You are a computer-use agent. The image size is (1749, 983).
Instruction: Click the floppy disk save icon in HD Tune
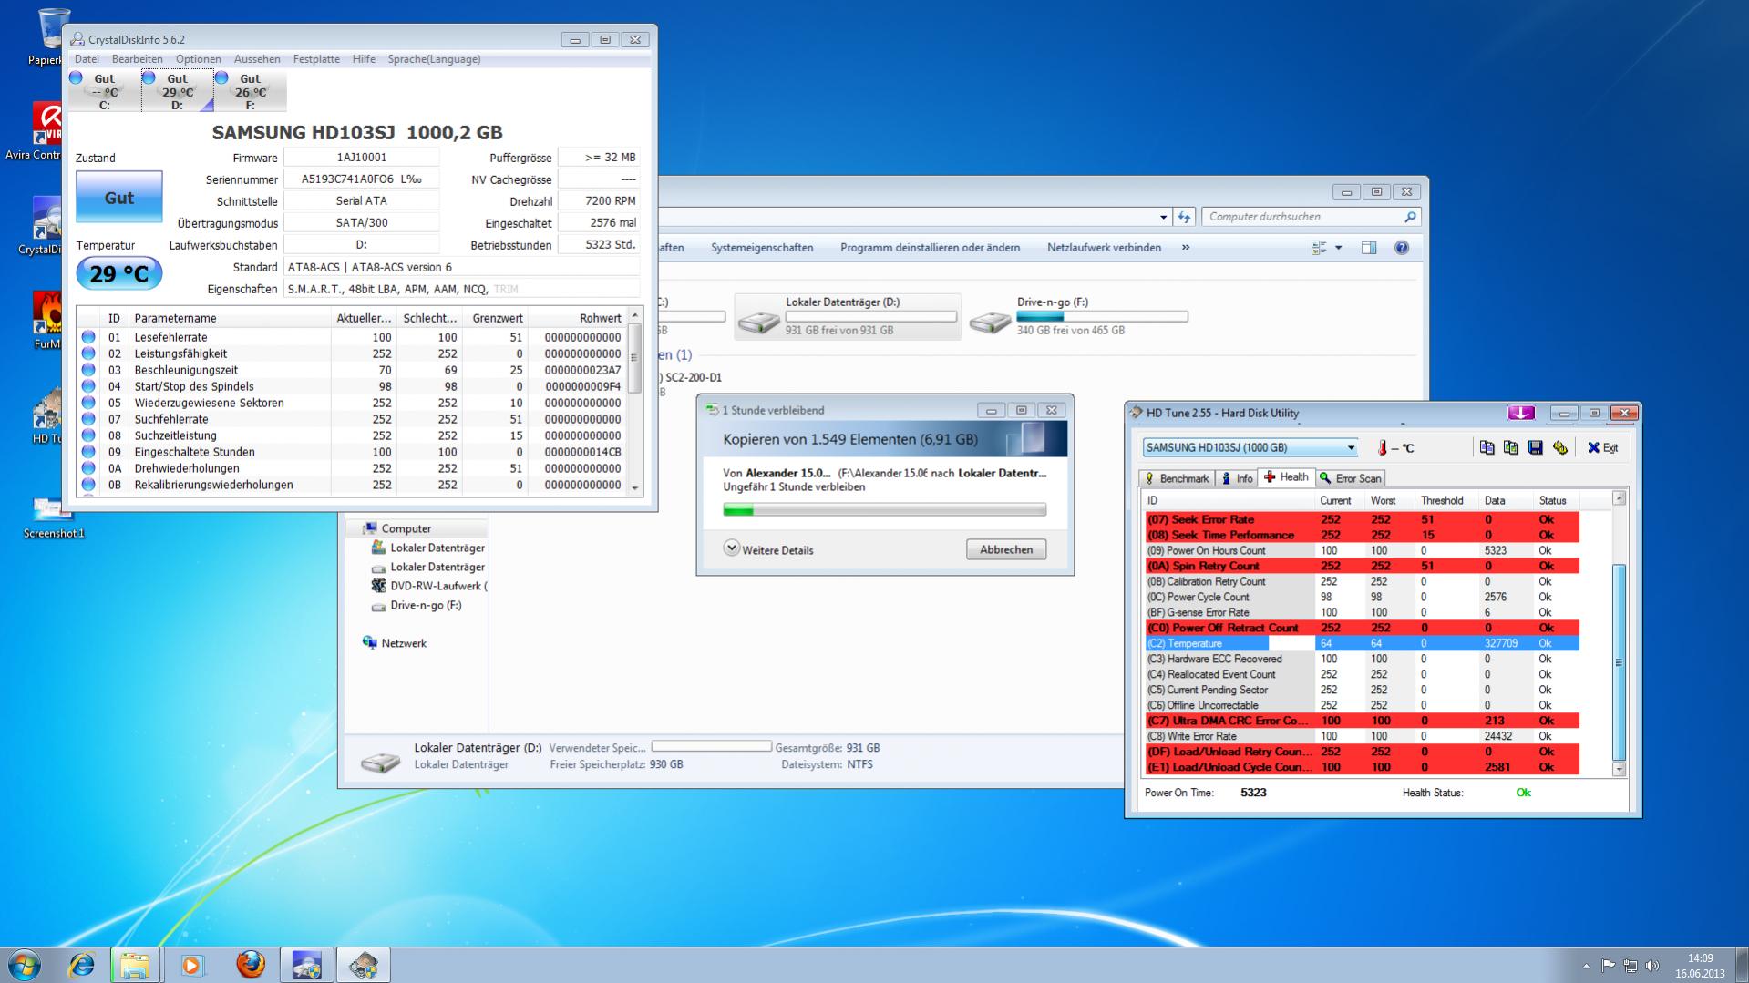1535,447
